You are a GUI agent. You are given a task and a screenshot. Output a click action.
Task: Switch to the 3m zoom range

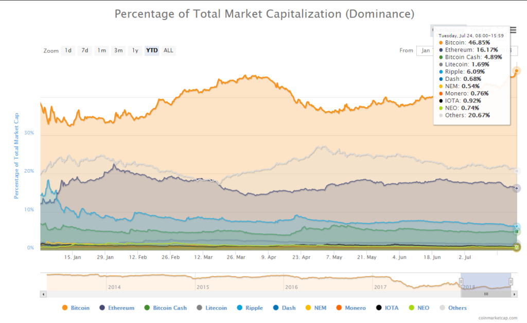pos(117,50)
